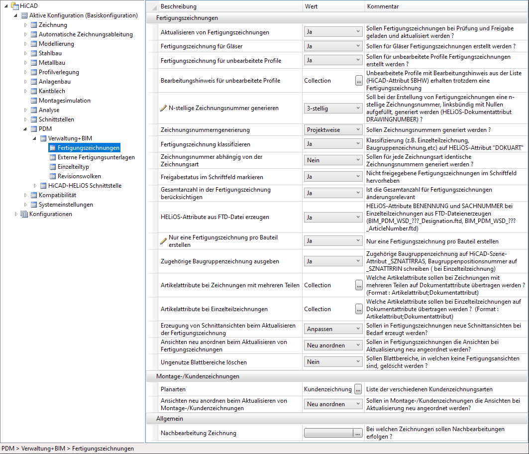Expand the Automatische Zeichnungsableitung node
529x454 pixels.
25,34
